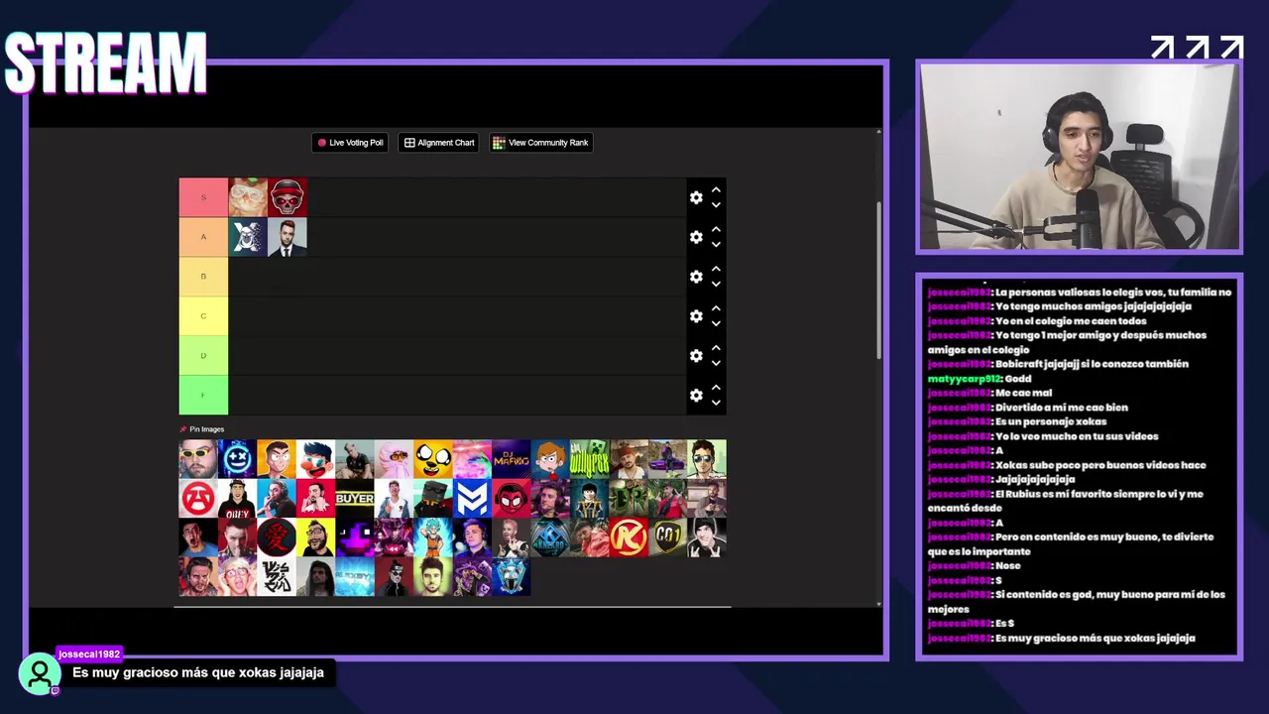This screenshot has height=714, width=1269.
Task: Select the Alexby blue logo image
Action: click(354, 577)
